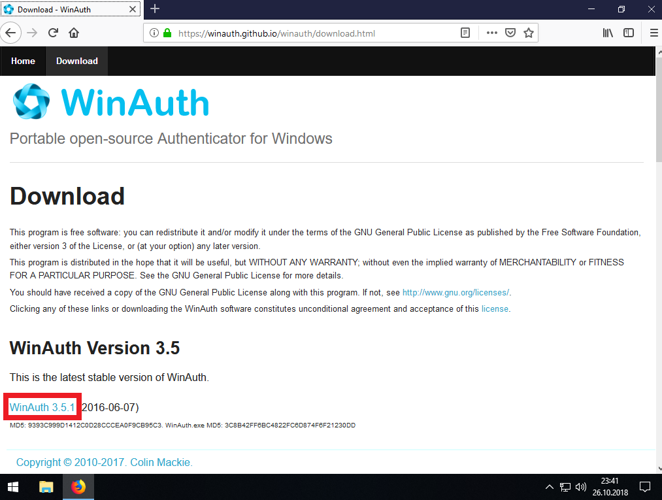Adjust the system volume speaker icon
This screenshot has width=662, height=500.
point(580,487)
